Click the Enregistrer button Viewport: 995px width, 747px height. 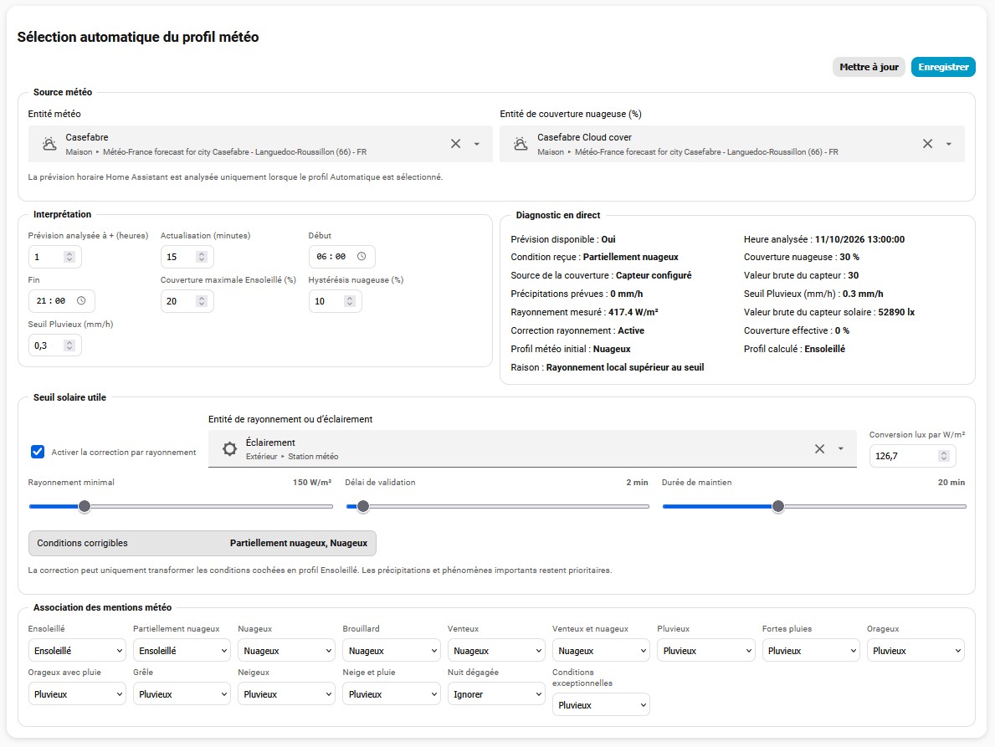pos(943,67)
